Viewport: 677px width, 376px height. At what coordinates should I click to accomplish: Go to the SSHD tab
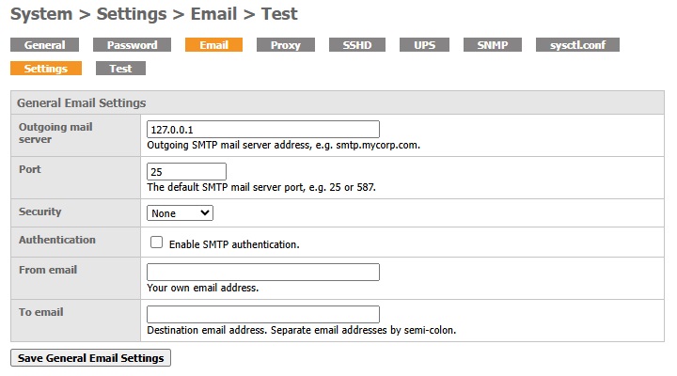[356, 45]
